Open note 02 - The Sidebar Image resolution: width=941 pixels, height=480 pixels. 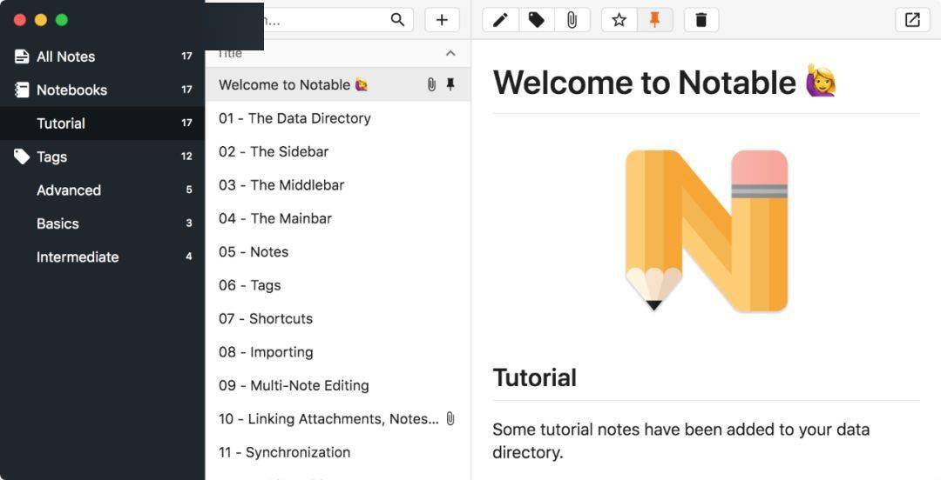(x=338, y=151)
